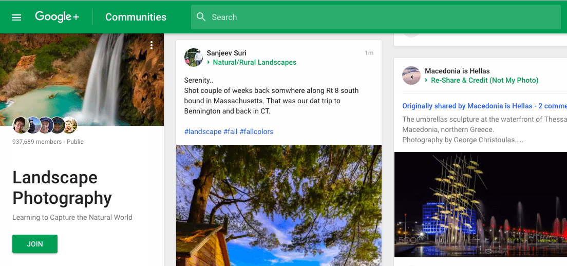Open the umbrellas sculpture night photo

click(480, 204)
